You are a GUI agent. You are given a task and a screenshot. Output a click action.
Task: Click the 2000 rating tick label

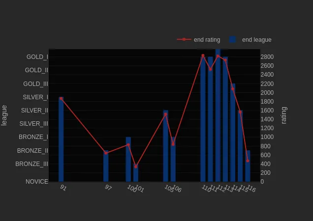(x=267, y=93)
